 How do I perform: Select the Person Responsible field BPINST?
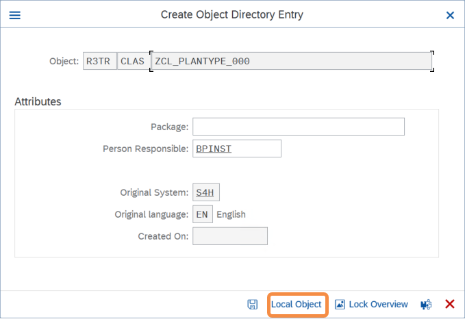(x=236, y=149)
